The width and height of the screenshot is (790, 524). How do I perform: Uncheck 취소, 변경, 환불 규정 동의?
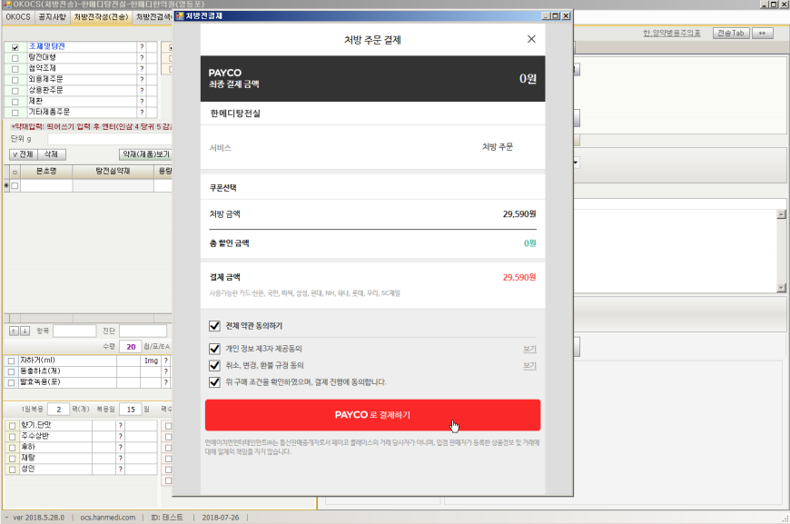coord(214,365)
